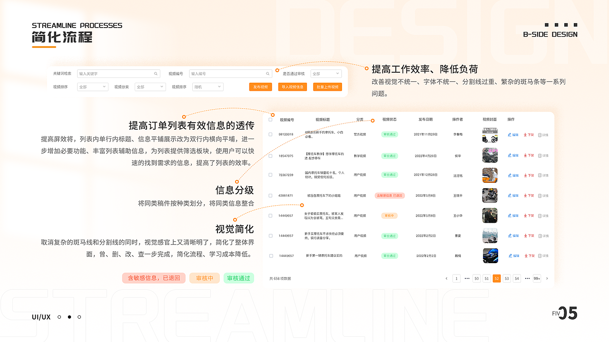Open cover thumbnail for video 18547975
Image resolution: width=609 pixels, height=342 pixels.
[490, 155]
